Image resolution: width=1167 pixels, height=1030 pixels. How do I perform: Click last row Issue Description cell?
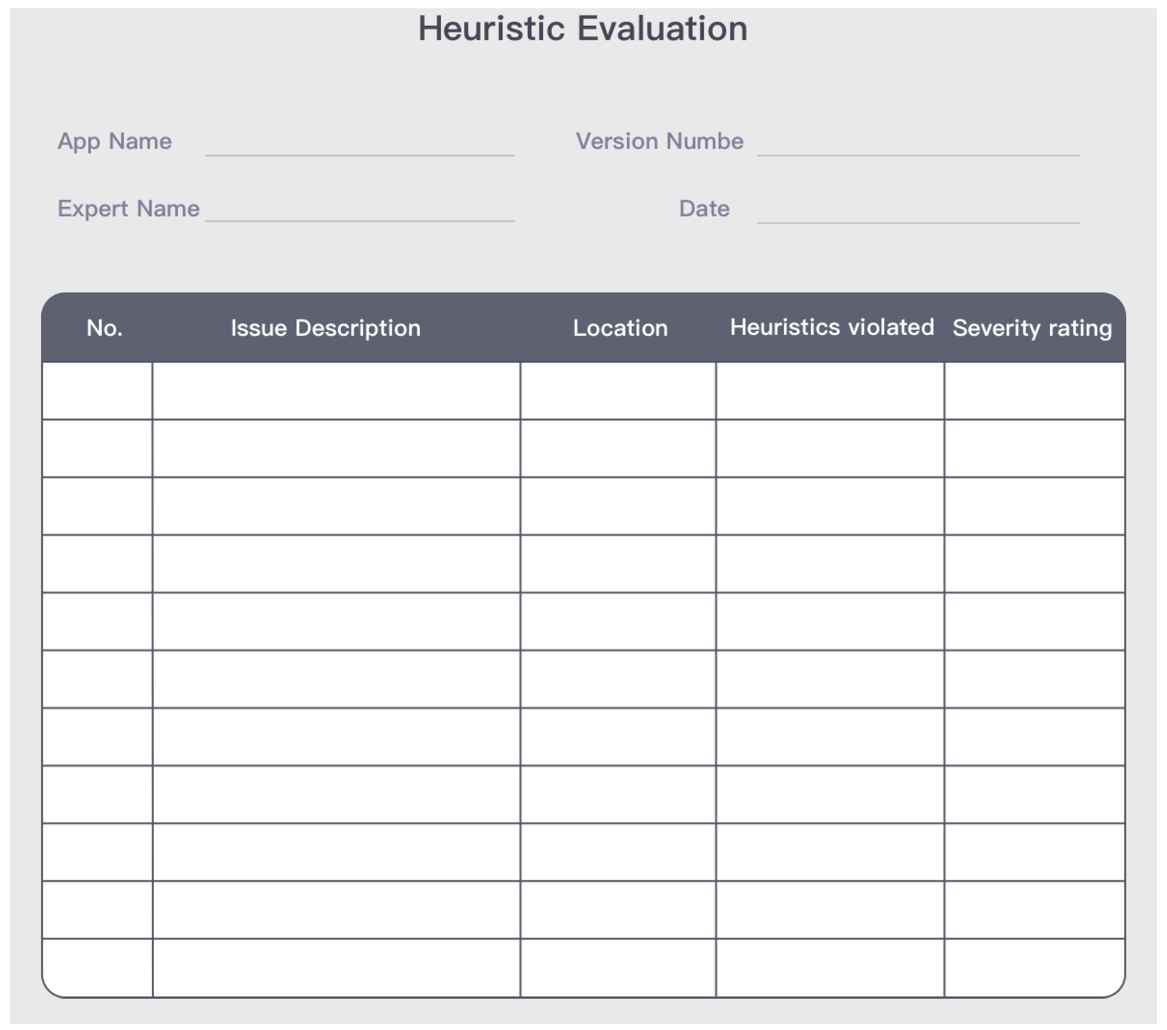pyautogui.click(x=336, y=968)
